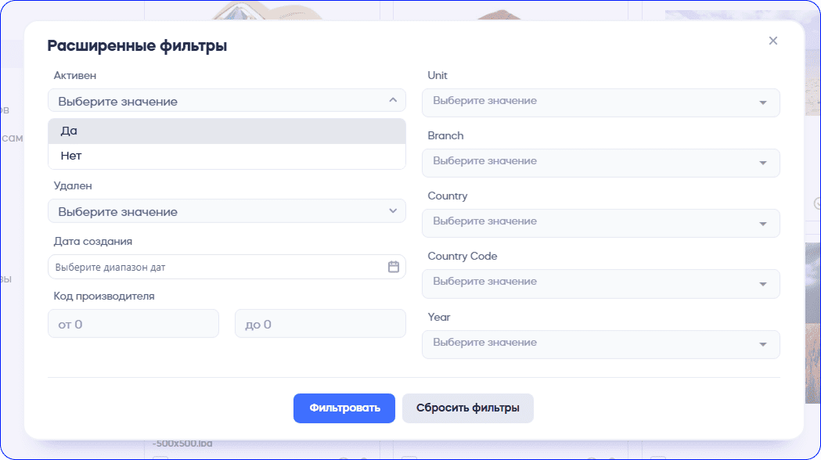Open the Branch dropdown placeholder text

tap(484, 161)
